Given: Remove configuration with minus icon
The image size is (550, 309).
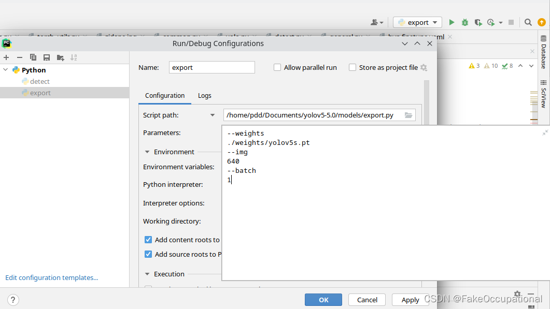Looking at the screenshot, I should coord(20,57).
